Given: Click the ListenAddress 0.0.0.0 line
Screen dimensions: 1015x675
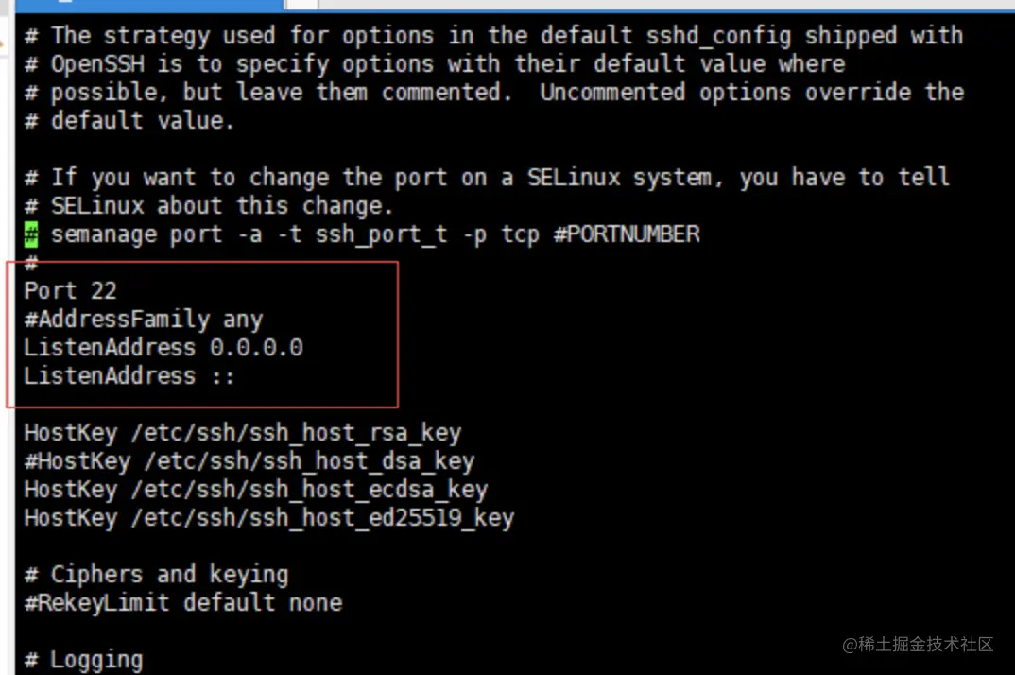Looking at the screenshot, I should 163,348.
